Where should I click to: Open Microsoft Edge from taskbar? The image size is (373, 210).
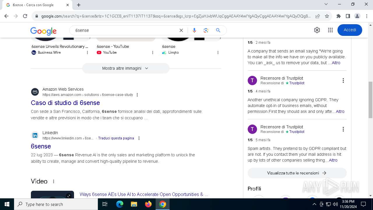120,204
